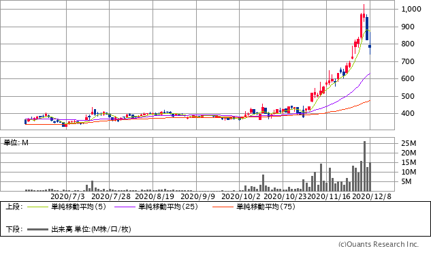The height and width of the screenshot is (255, 431).
Task: Click the 2020/12/8 date label
Action: [x=372, y=196]
